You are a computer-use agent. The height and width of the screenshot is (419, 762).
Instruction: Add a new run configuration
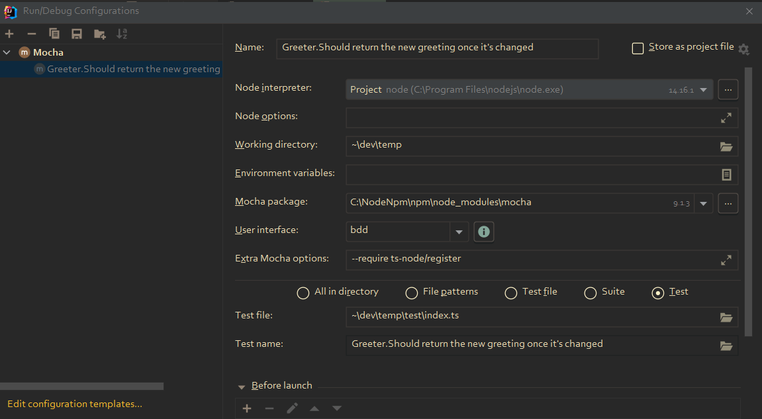click(9, 34)
